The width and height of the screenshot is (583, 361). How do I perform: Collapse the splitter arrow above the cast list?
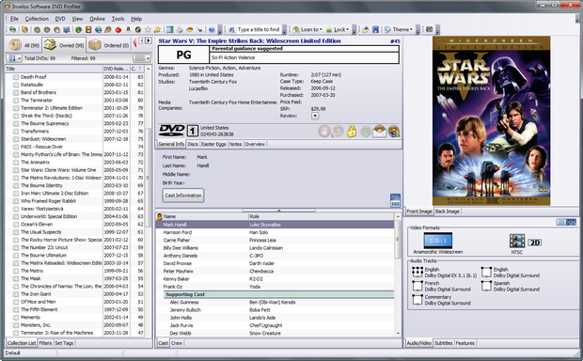click(x=279, y=211)
